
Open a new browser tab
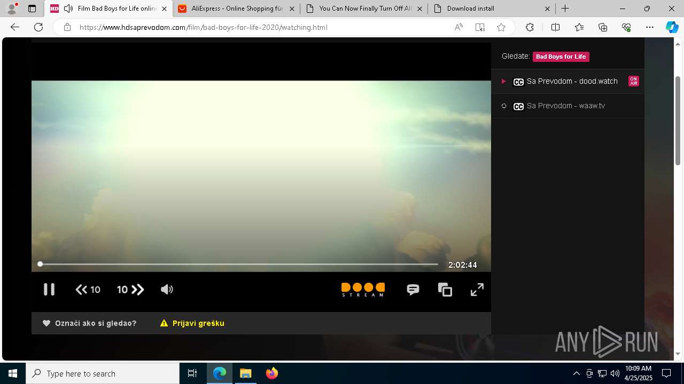click(565, 9)
